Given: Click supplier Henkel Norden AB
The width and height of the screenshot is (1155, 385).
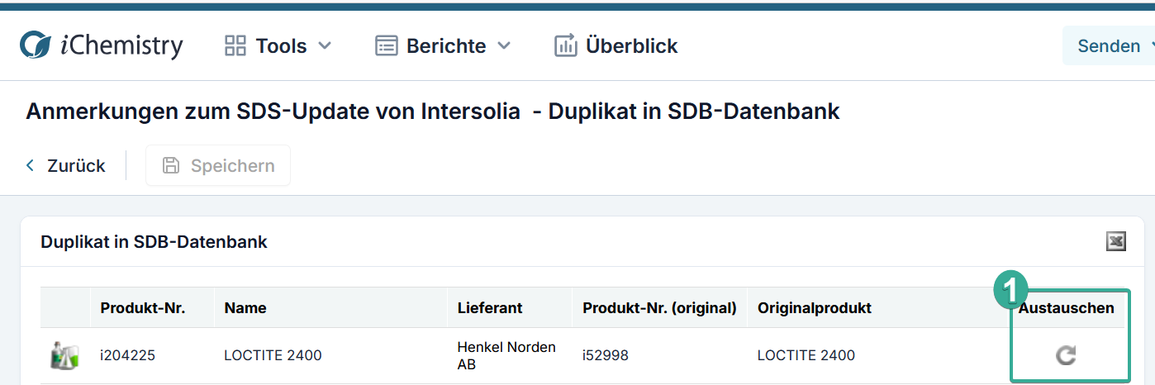Looking at the screenshot, I should (x=506, y=355).
